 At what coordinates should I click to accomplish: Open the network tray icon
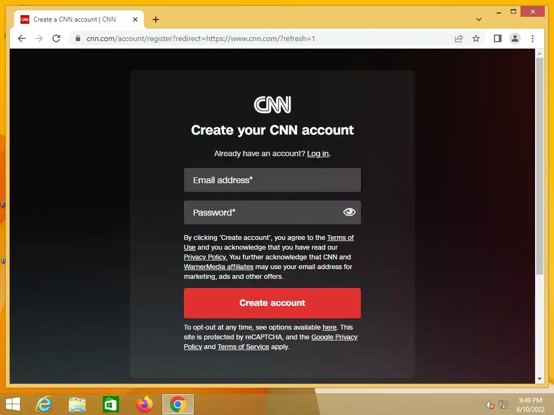coord(503,405)
